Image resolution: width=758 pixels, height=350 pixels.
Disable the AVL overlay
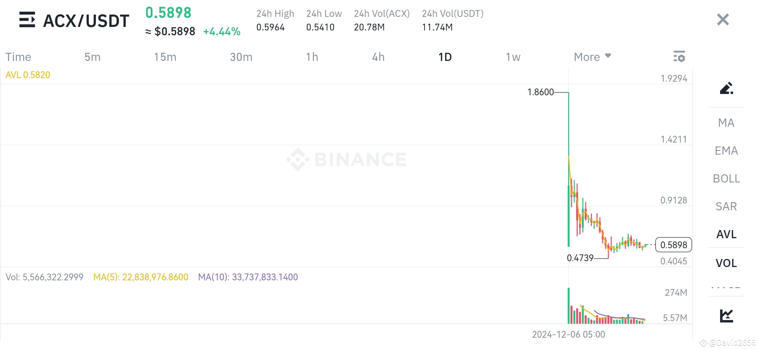pyautogui.click(x=726, y=234)
